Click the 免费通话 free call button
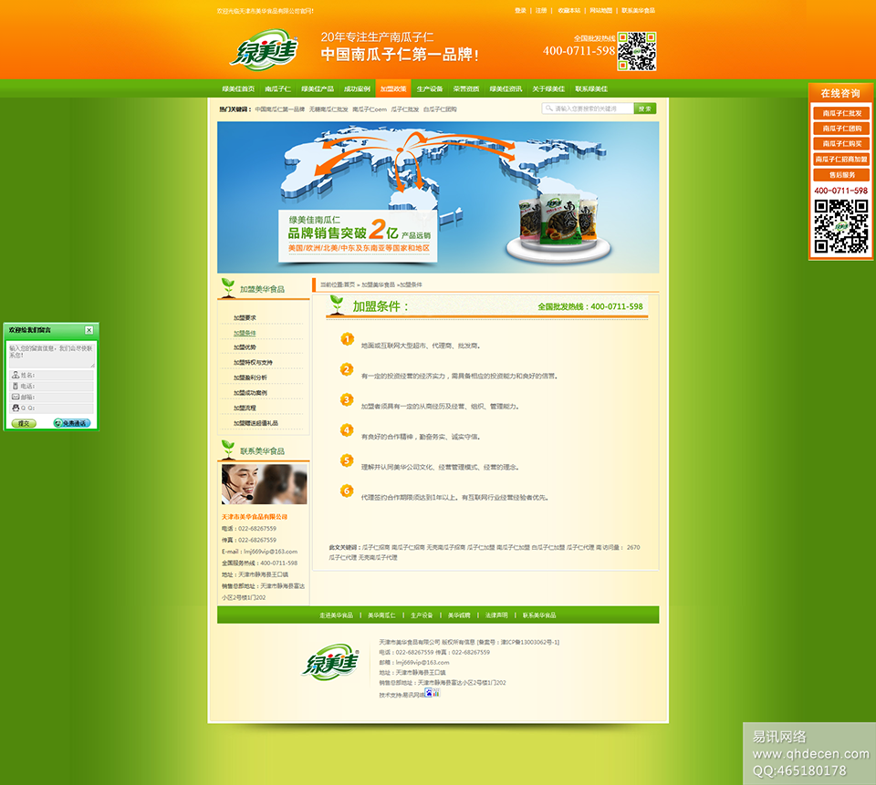This screenshot has height=785, width=876. point(71,423)
